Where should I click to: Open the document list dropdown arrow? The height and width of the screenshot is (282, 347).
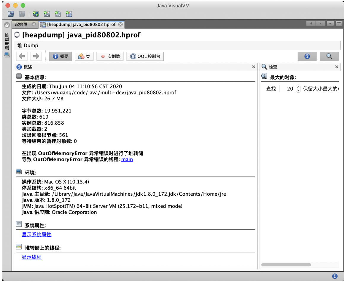[x=330, y=23]
